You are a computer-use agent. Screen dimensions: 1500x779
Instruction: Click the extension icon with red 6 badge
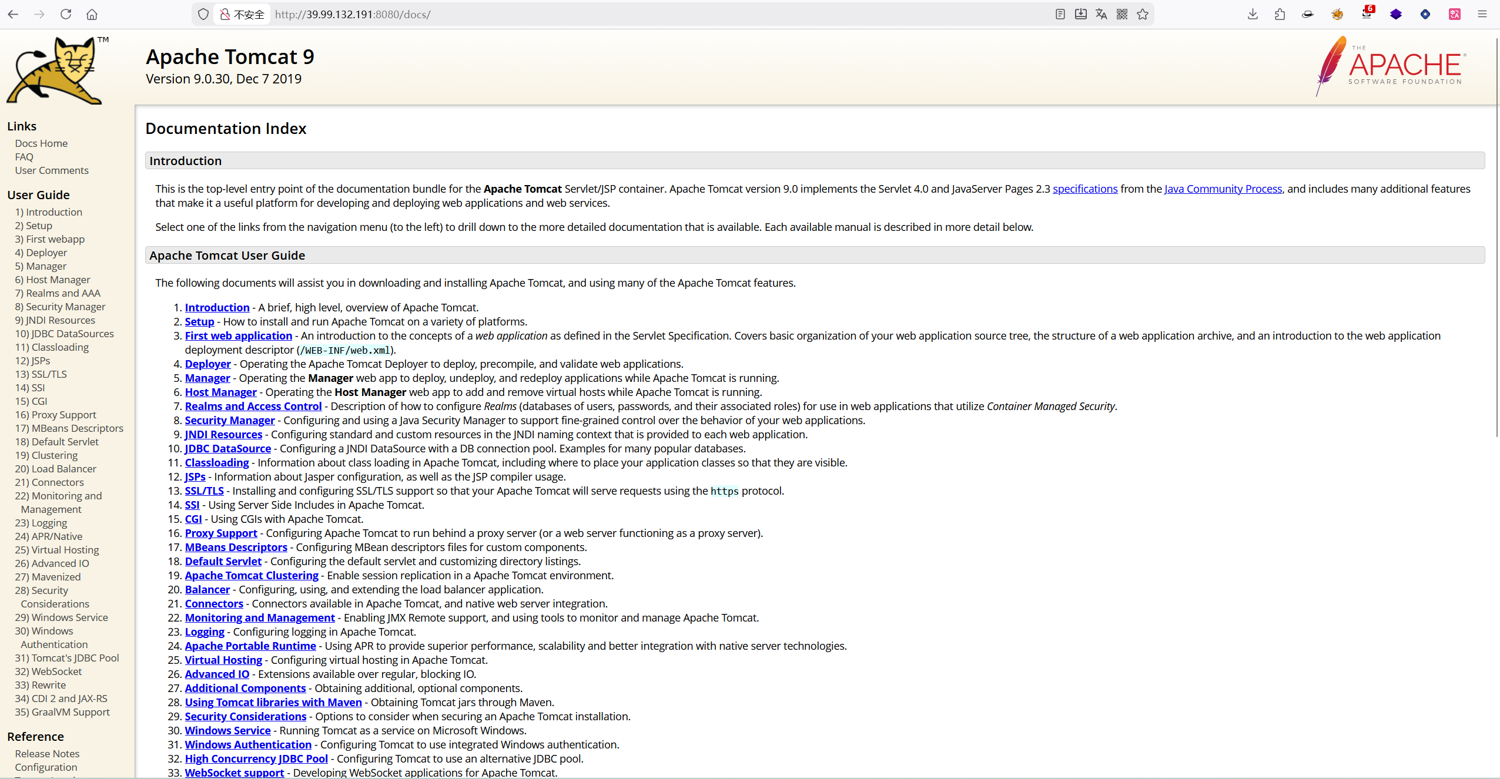(1367, 14)
